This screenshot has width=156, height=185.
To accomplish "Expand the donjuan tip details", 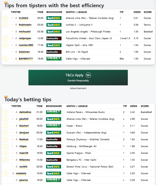I will tap(5, 132).
